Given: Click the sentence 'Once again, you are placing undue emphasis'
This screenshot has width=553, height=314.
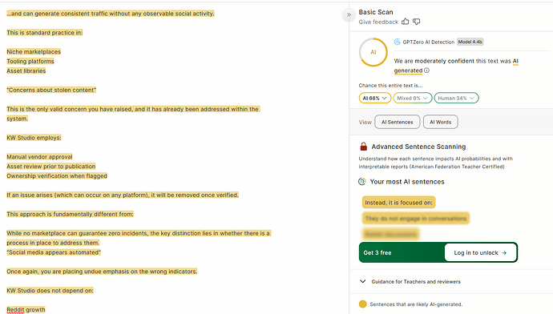Looking at the screenshot, I should coord(102,272).
